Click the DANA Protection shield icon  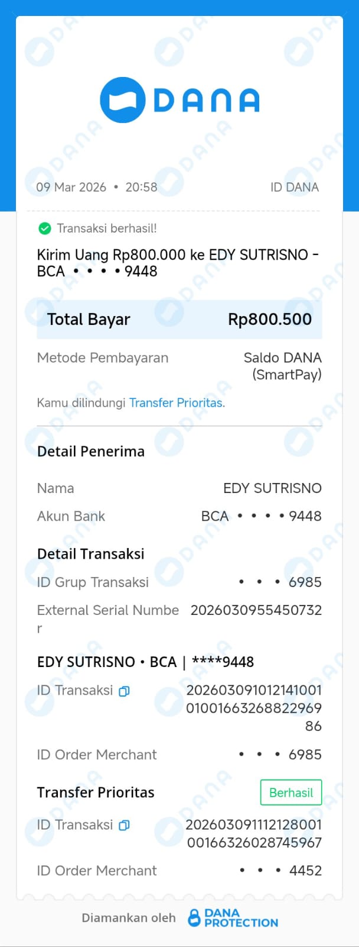click(194, 918)
